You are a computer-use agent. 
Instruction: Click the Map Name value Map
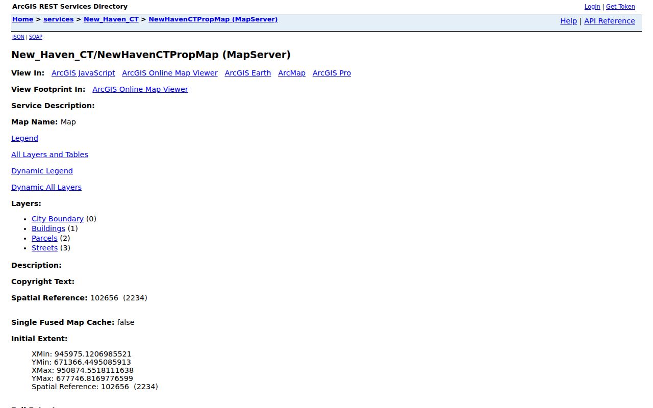tap(68, 122)
